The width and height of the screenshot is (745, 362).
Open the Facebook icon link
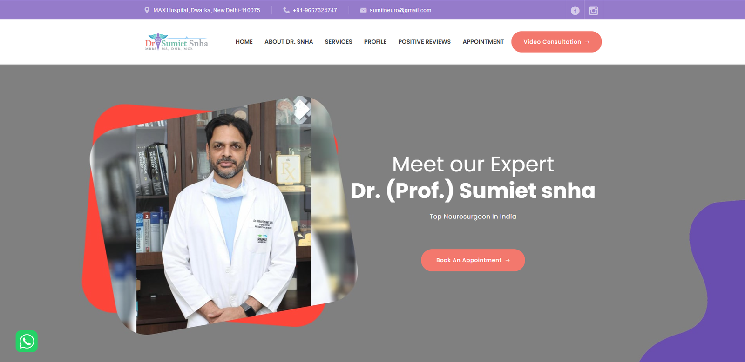[x=575, y=10]
